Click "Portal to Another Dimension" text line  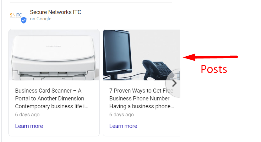pyautogui.click(x=50, y=99)
